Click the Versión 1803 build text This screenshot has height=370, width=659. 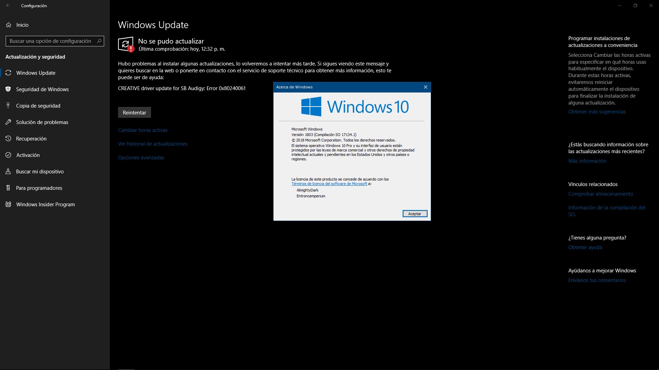[324, 135]
